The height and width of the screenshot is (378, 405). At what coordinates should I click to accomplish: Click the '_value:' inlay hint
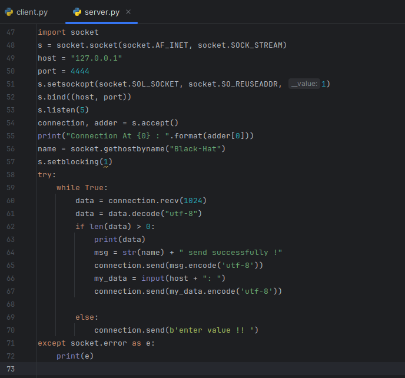(304, 84)
